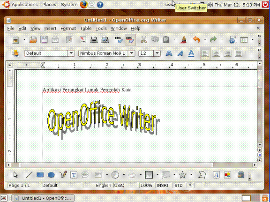Toggle the Styles and Formatting icon
This screenshot has width=270, height=202.
(15, 53)
